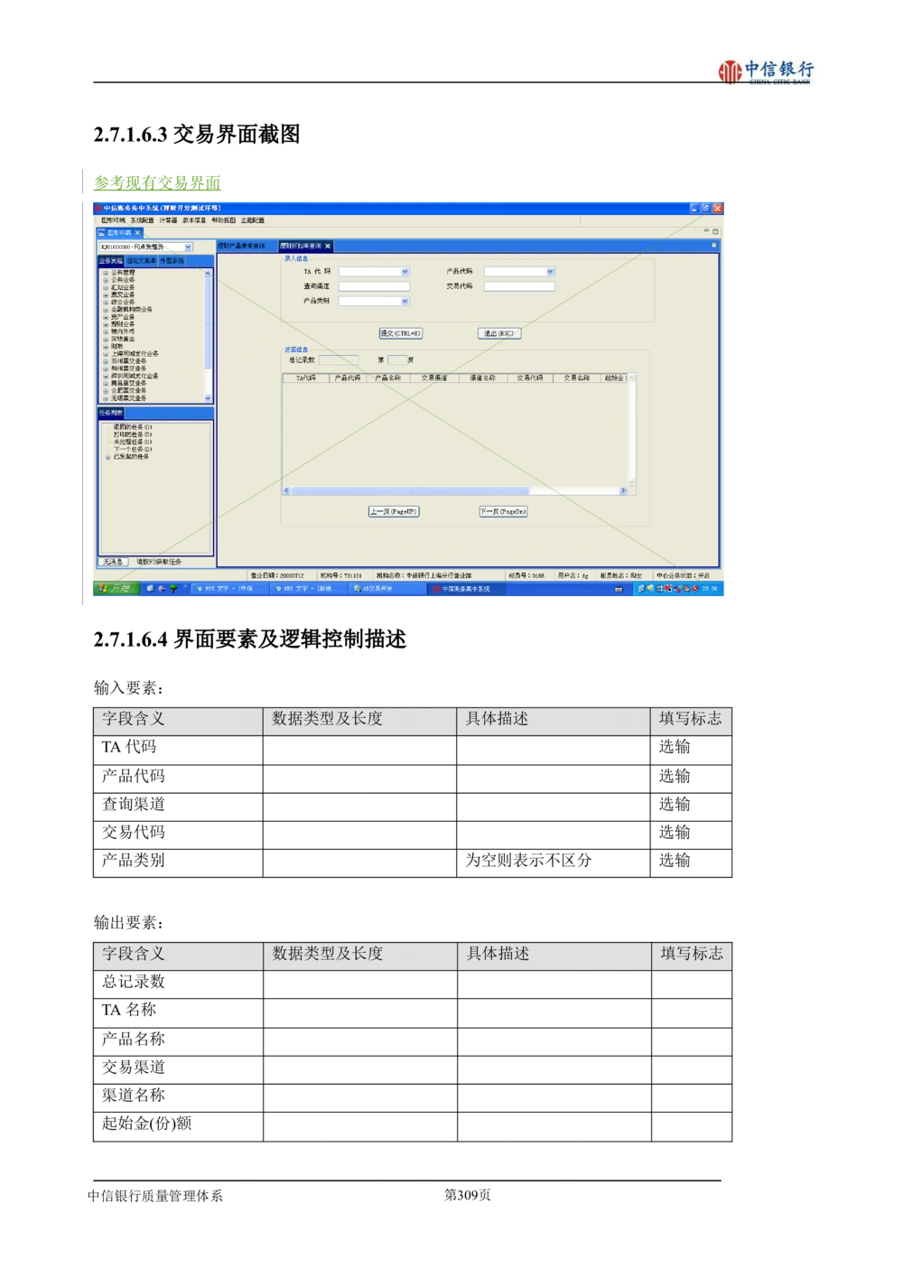903x1278 pixels.
Task: Switch to the 理财产品费率查询 tab
Action: [241, 246]
